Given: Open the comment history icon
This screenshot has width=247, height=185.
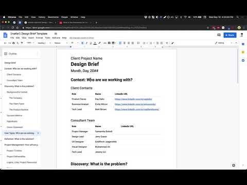Looking at the screenshot, I should coord(219,35).
